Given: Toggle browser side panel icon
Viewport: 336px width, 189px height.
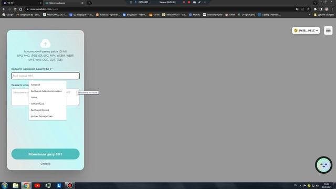Looking at the screenshot, I should pos(321,9).
